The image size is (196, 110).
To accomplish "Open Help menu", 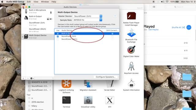I will pos(54,2).
